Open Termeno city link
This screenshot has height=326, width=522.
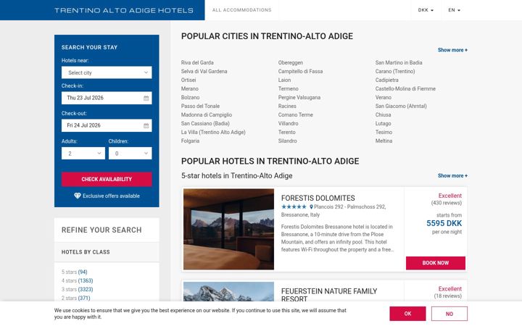tap(289, 88)
